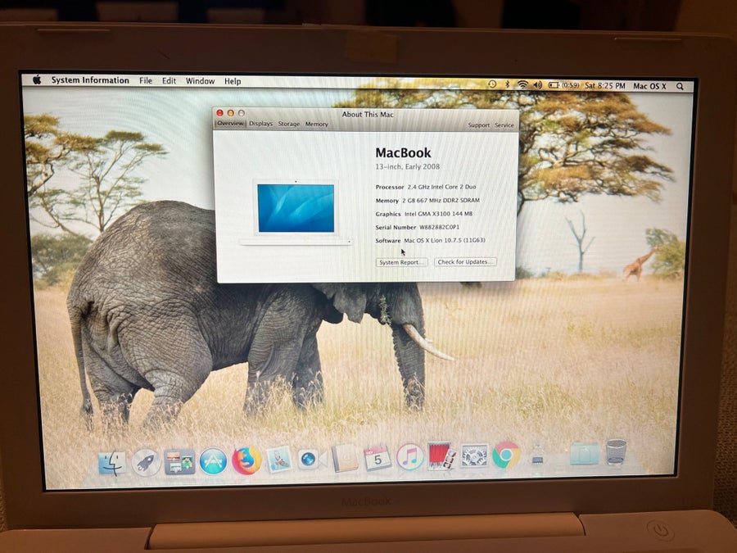The height and width of the screenshot is (553, 737).
Task: Launch iTunes from the Dock
Action: point(409,456)
